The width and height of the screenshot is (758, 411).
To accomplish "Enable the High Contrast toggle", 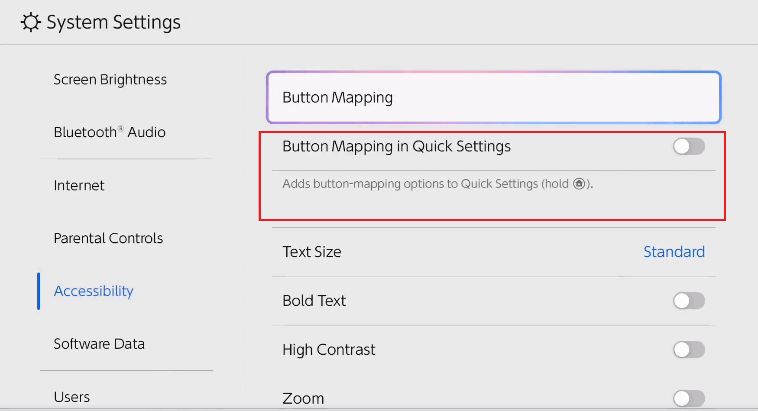I will pos(689,350).
